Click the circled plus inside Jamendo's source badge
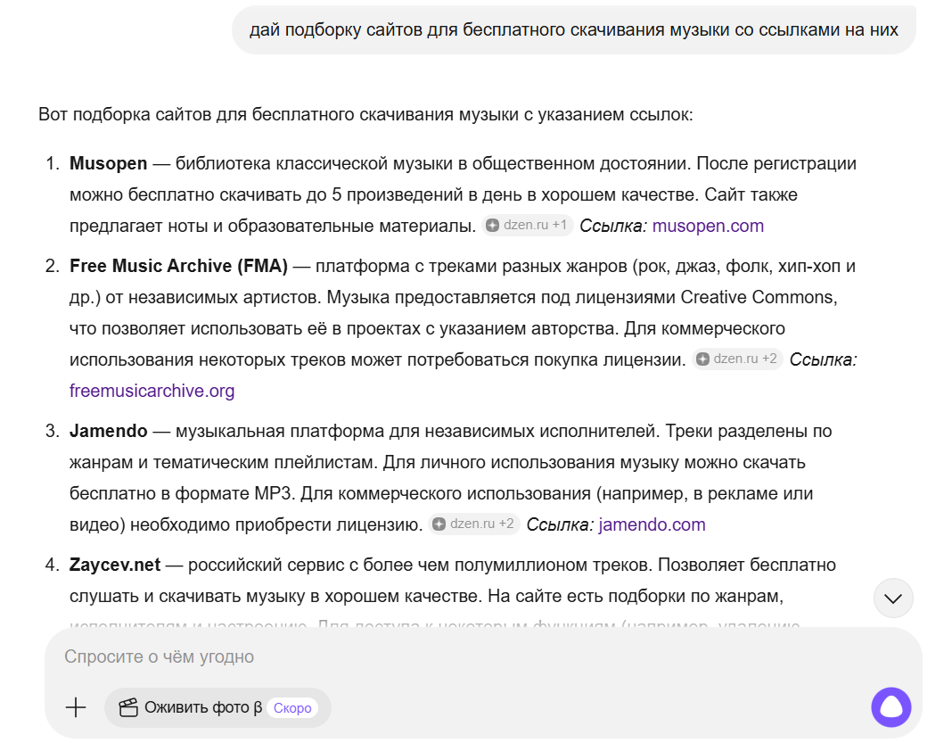Image resolution: width=952 pixels, height=743 pixels. 439,524
